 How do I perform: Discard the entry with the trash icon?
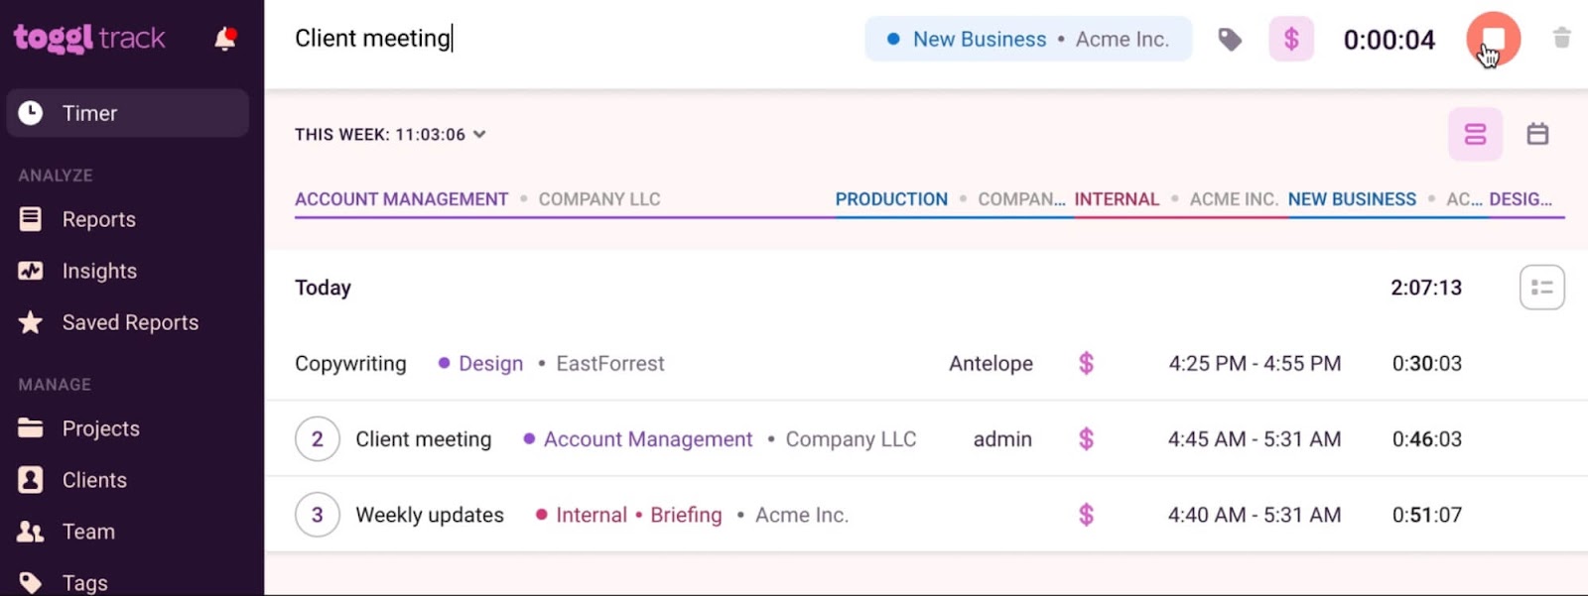click(1563, 38)
